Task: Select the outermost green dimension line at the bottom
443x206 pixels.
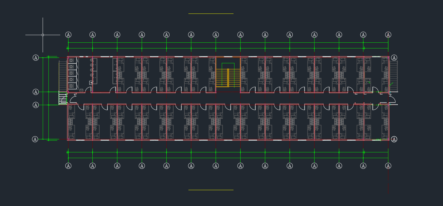Action: (228, 158)
